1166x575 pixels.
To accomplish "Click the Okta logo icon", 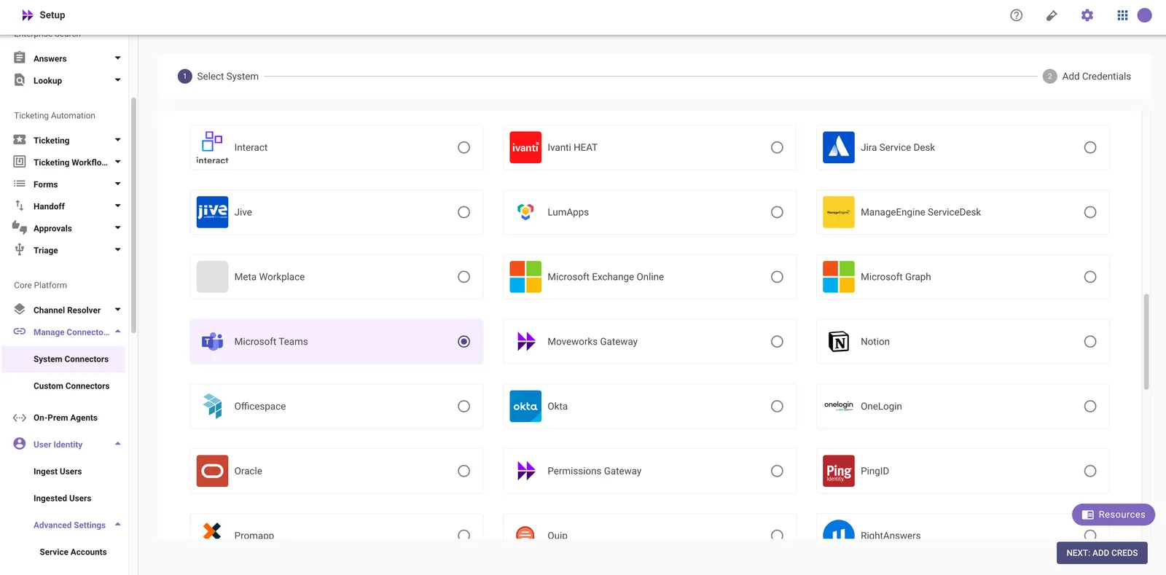I will 525,407.
